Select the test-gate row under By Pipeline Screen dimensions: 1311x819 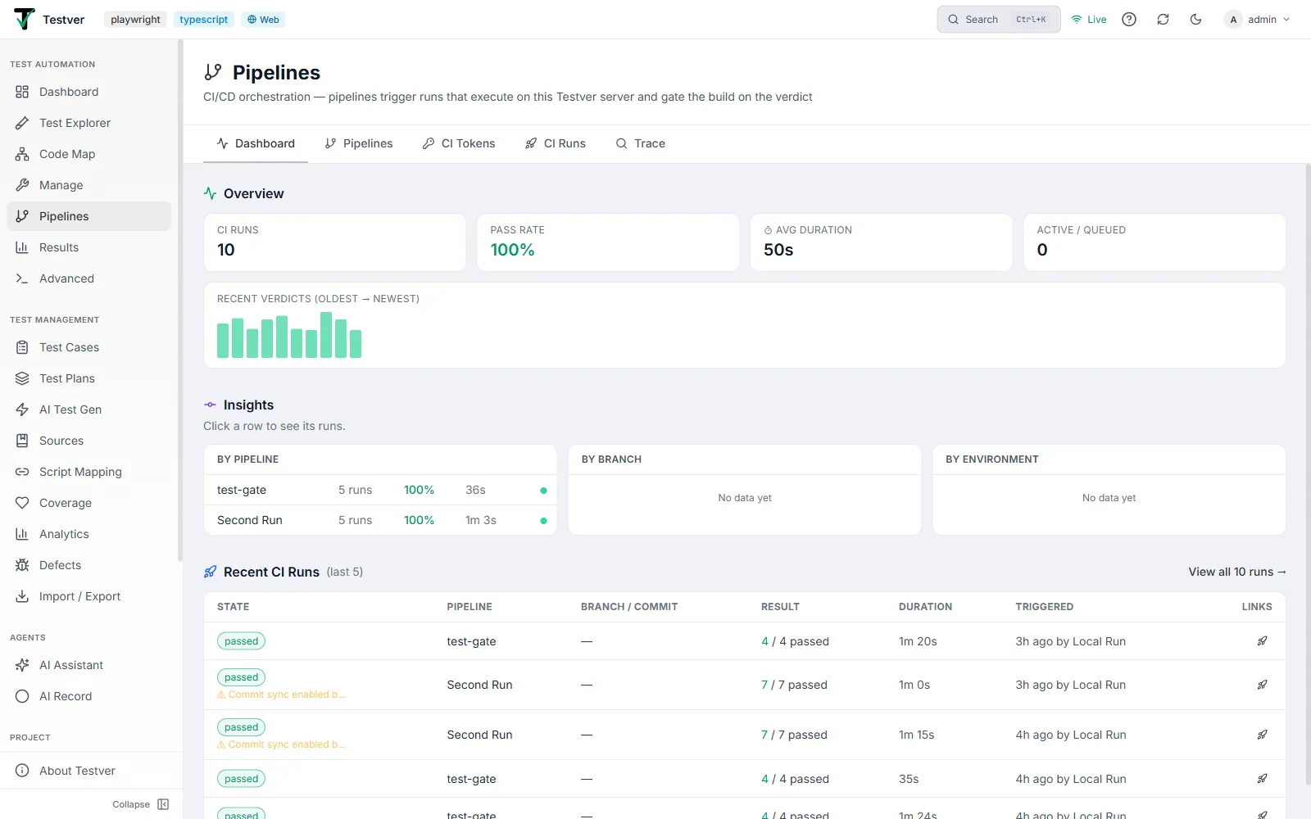coord(380,490)
